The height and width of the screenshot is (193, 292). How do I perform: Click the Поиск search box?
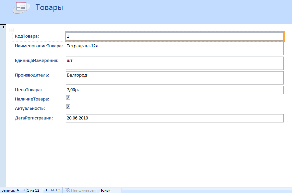coord(110,190)
